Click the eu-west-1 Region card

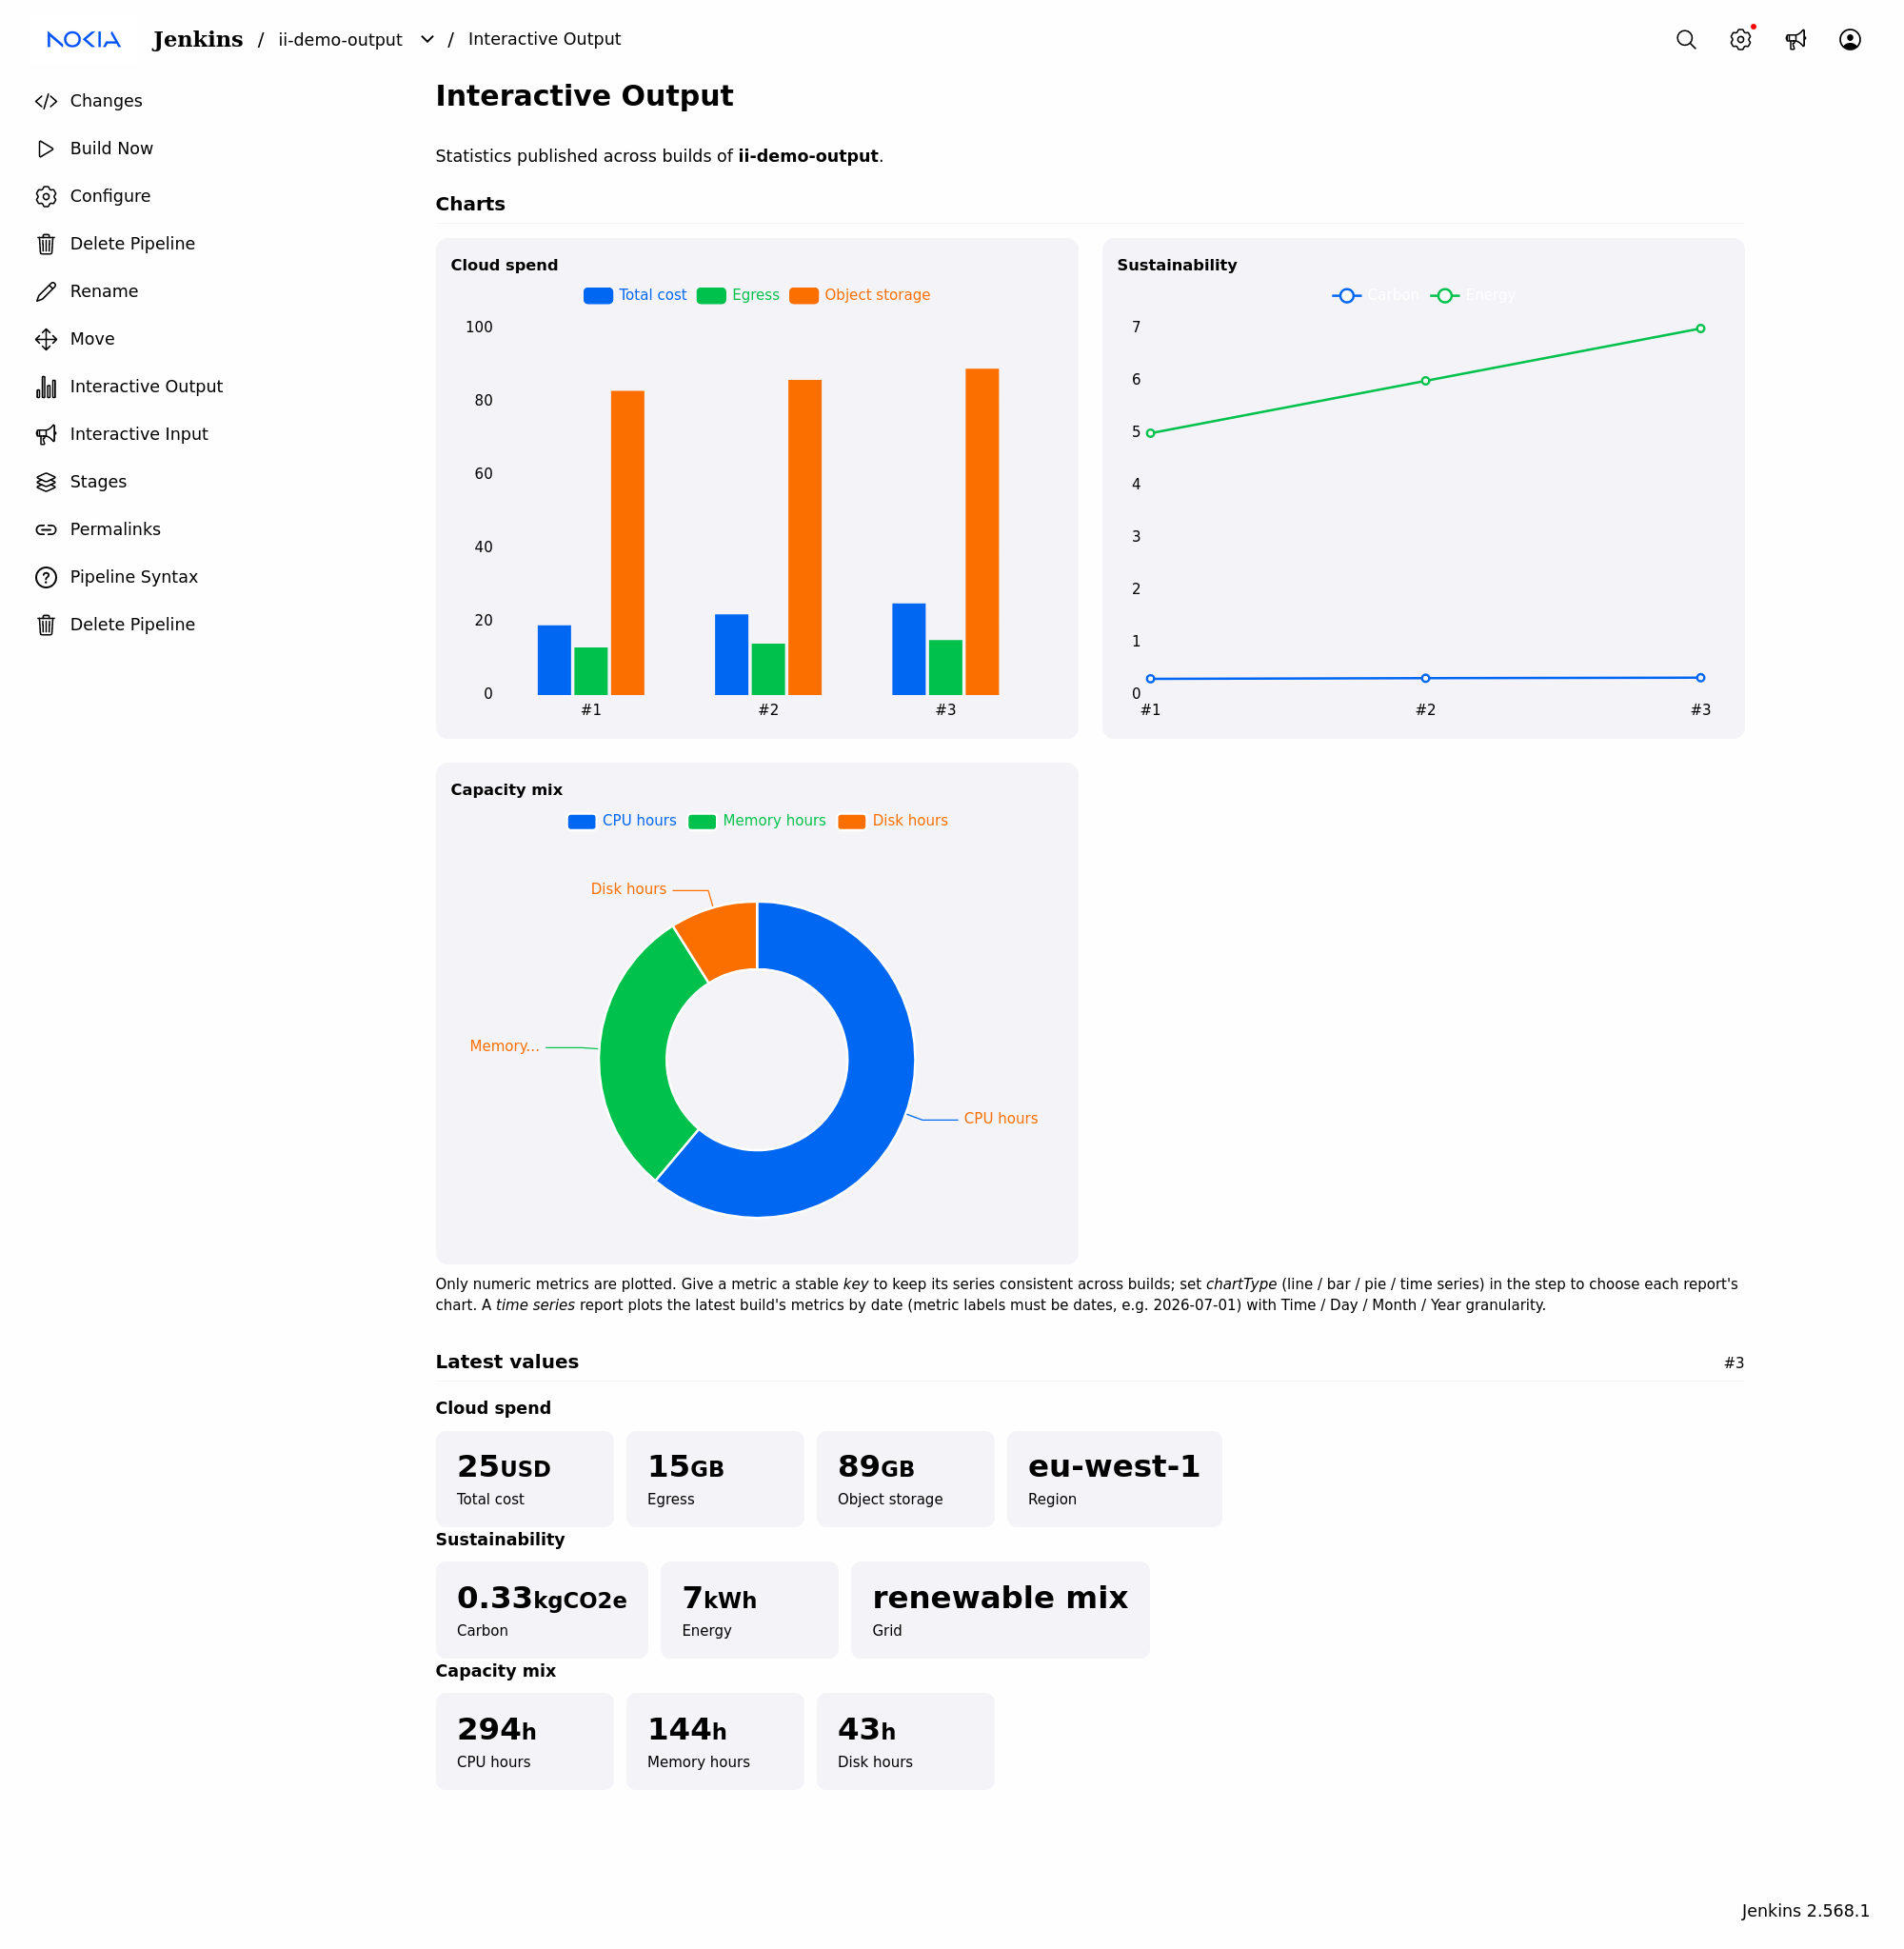click(1114, 1479)
